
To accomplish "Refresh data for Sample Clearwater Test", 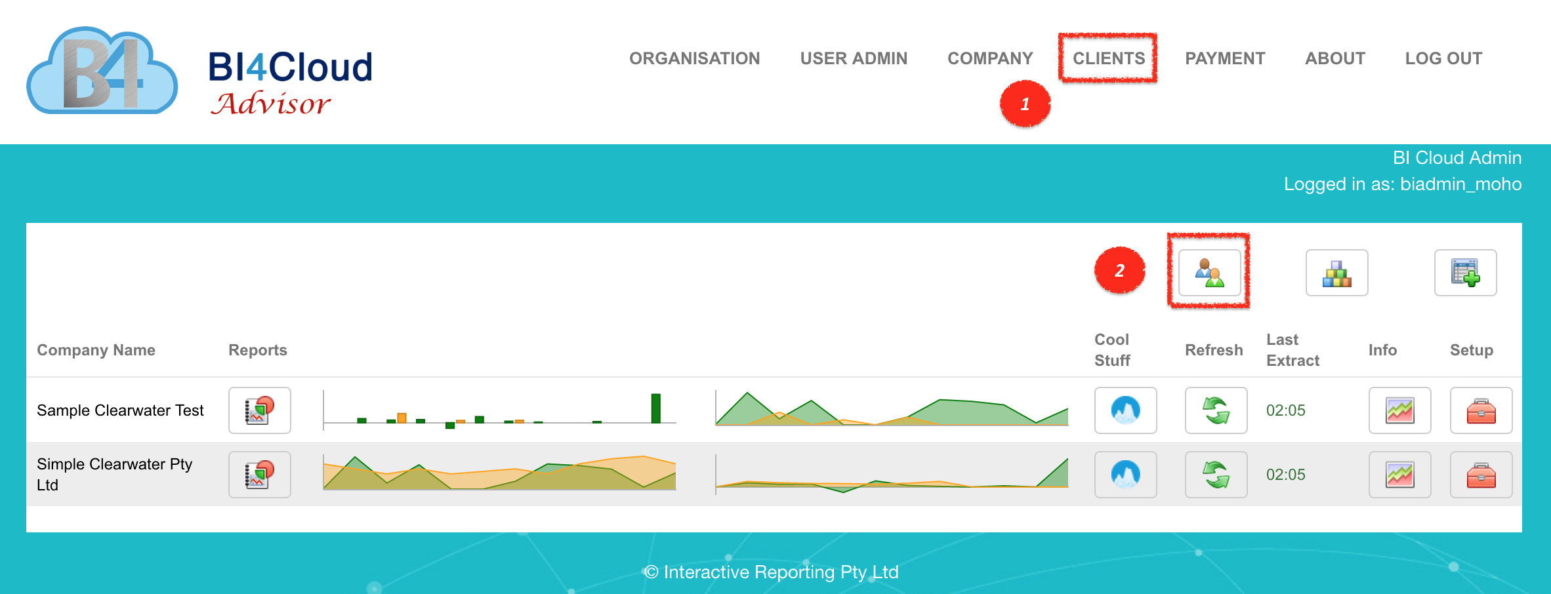I will [x=1216, y=410].
